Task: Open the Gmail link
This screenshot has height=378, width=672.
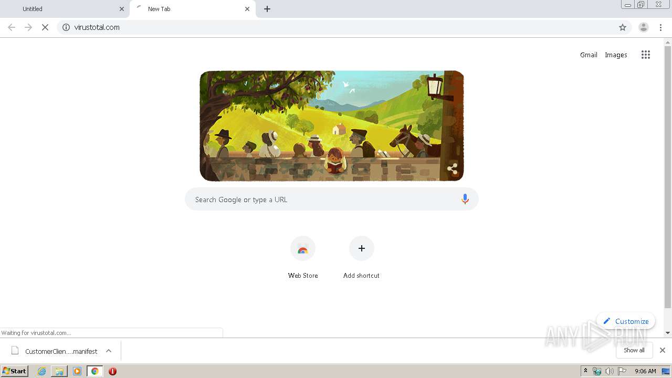Action: tap(589, 55)
